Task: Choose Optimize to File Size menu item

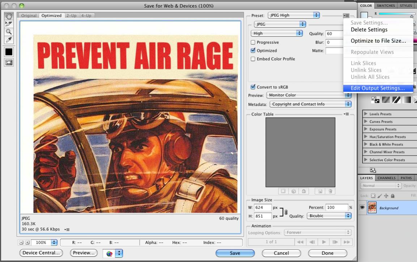Action: [378, 41]
